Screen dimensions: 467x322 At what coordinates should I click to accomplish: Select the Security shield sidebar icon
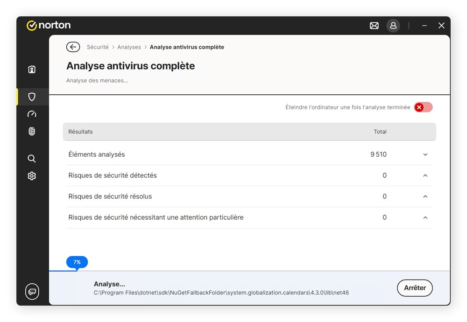[32, 97]
